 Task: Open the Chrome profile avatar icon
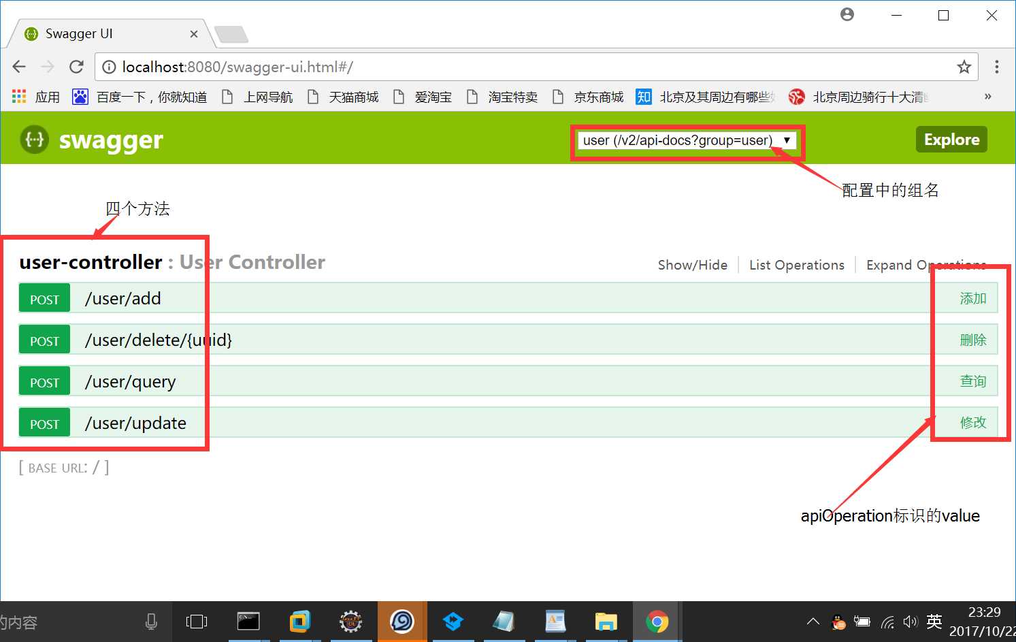(x=847, y=14)
